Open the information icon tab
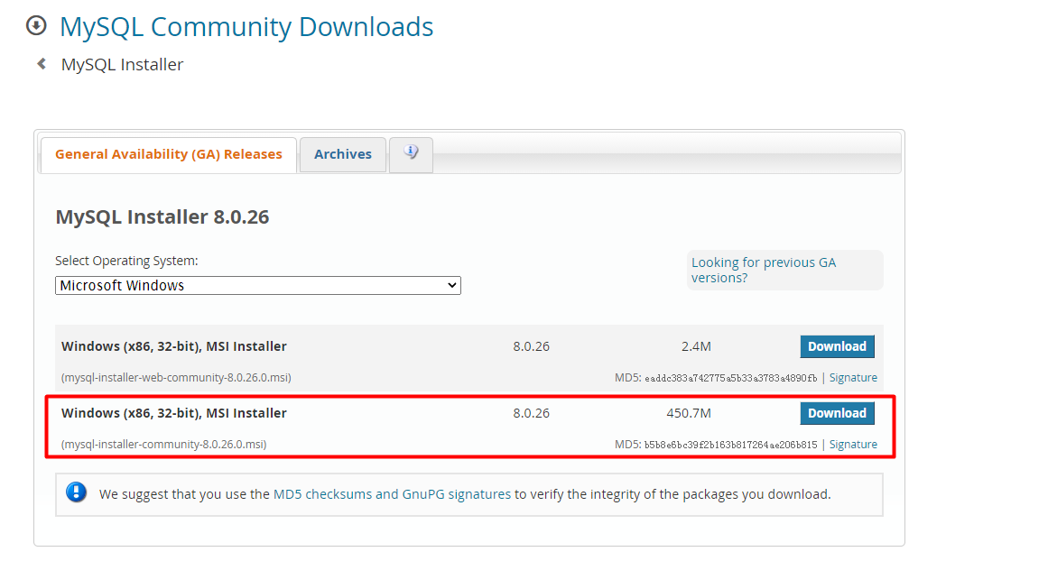1048x561 pixels. 411,154
